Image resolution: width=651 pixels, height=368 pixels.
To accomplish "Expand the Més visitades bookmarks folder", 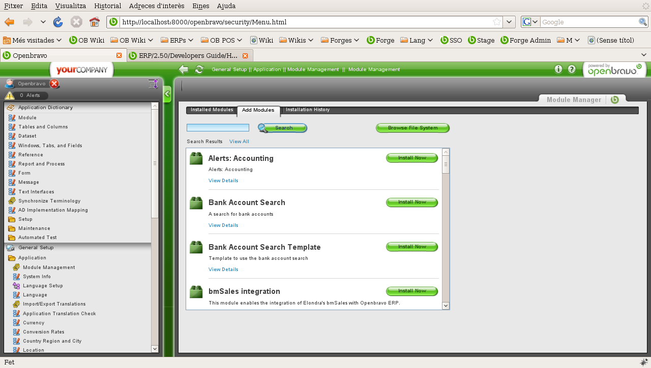I will pyautogui.click(x=34, y=40).
